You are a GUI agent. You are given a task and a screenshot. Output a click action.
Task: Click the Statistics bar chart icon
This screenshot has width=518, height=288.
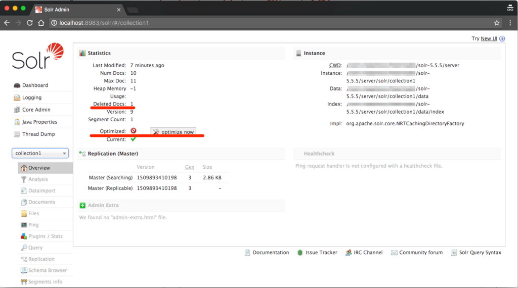(82, 53)
